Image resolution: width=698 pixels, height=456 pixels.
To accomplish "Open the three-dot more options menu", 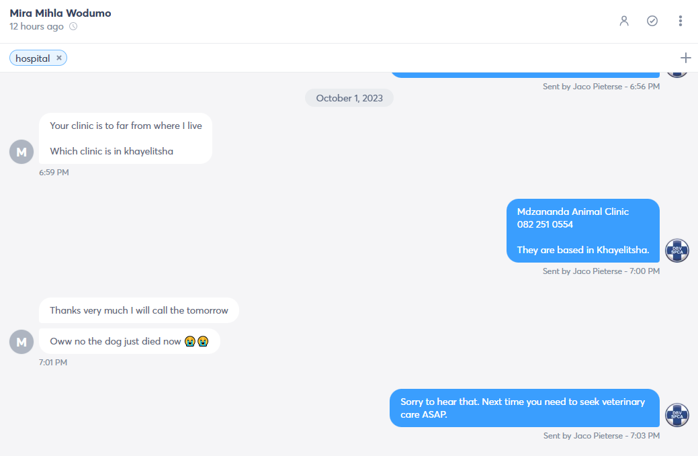I will (x=680, y=21).
